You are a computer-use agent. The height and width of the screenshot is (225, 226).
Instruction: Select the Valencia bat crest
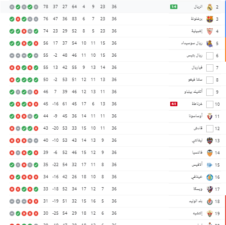[x=210, y=153]
